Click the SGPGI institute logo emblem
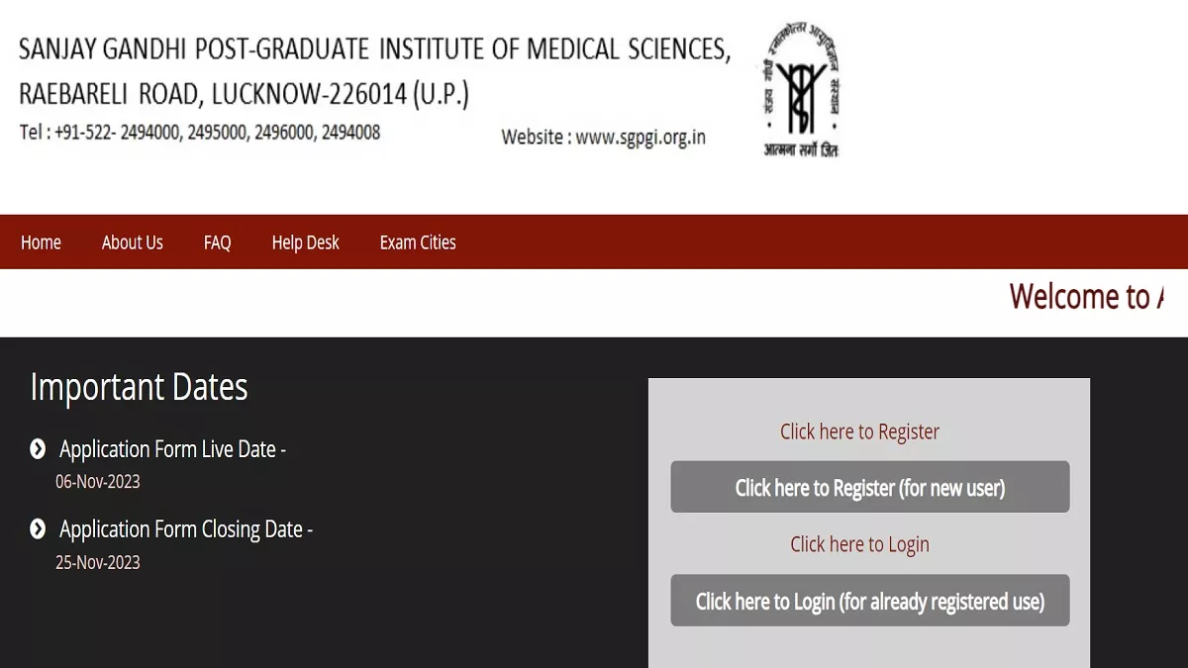The image size is (1188, 668). [x=801, y=90]
